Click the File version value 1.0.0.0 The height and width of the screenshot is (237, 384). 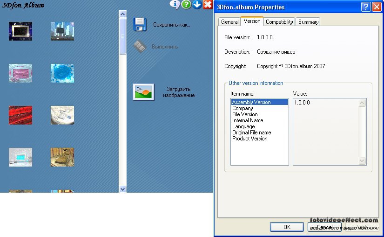[x=265, y=37]
